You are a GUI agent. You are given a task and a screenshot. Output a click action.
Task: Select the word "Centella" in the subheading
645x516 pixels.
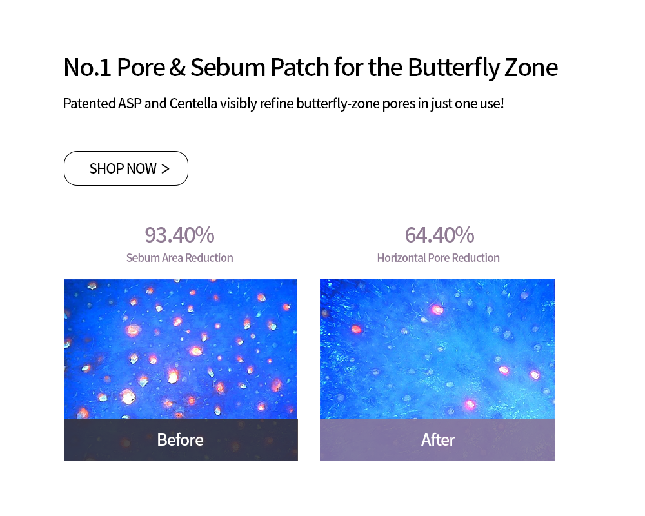click(x=193, y=103)
